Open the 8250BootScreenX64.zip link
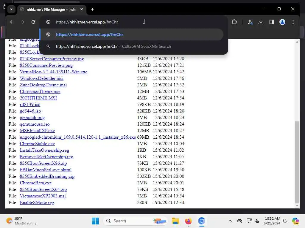The image size is (305, 228). pyautogui.click(x=43, y=189)
